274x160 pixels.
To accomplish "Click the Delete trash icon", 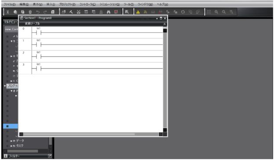I will [x=30, y=12].
